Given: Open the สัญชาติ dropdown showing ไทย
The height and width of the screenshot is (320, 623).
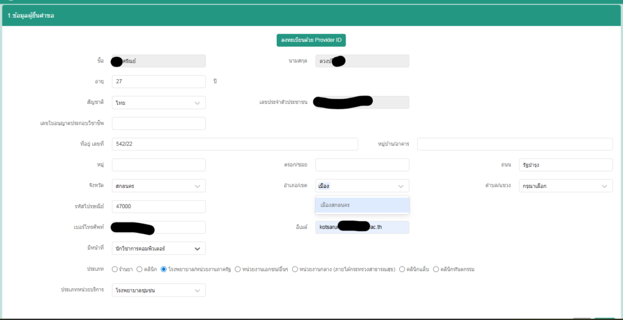Looking at the screenshot, I should (158, 103).
